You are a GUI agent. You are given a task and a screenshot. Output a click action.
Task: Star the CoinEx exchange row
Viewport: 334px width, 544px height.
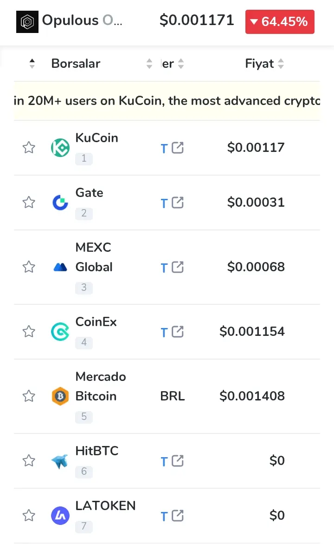(29, 331)
